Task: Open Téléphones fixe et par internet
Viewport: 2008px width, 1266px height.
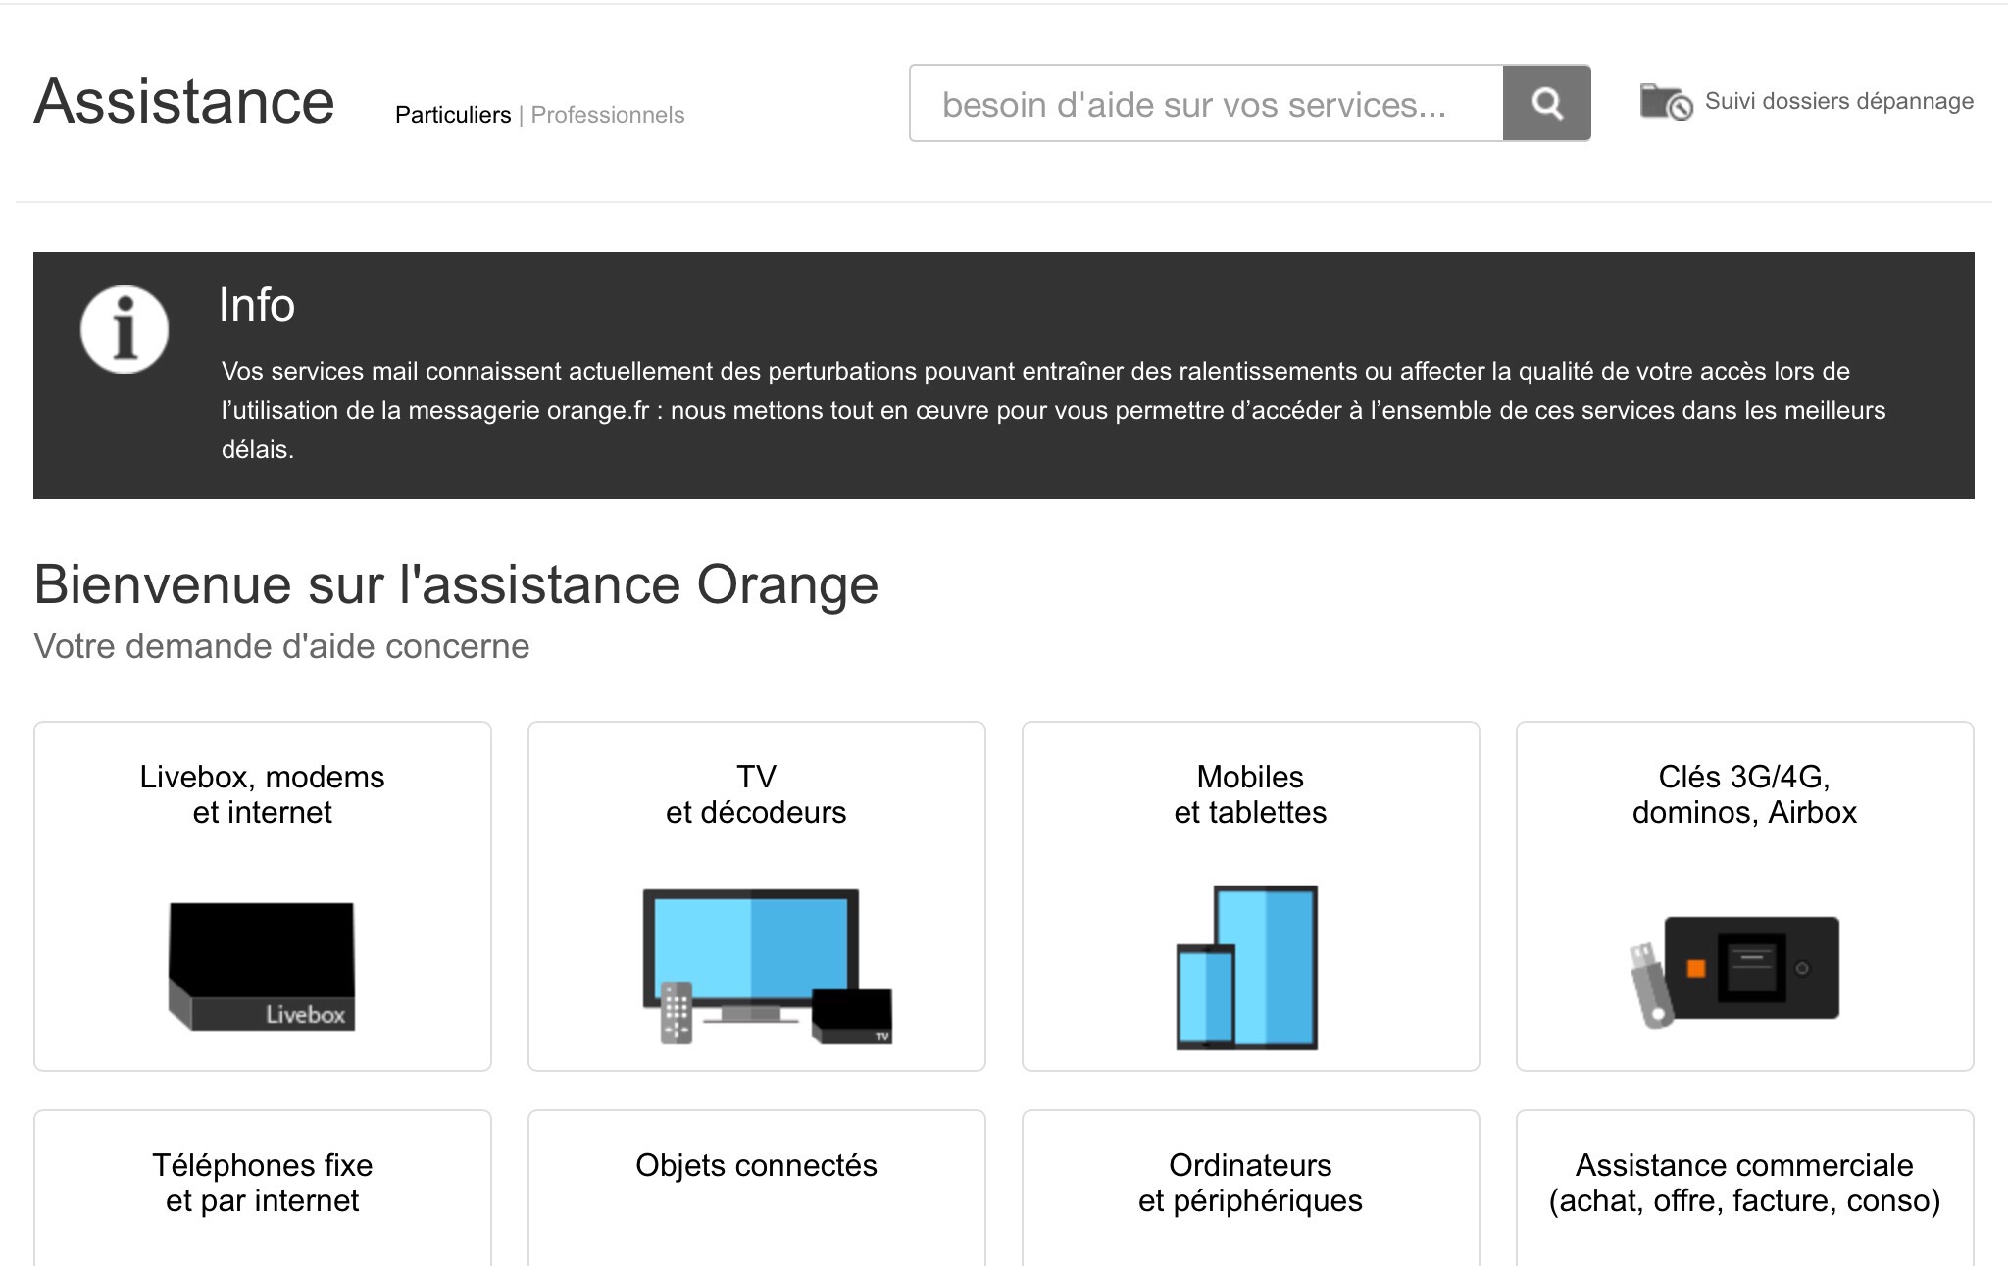Action: pyautogui.click(x=262, y=1183)
